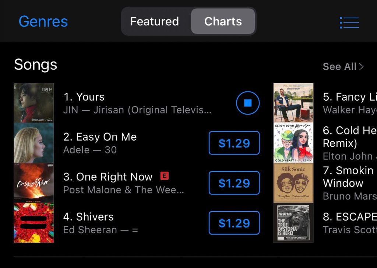Screen dimensions: 377x268
Task: Tap the explicit badge on One Right Now
Action: point(165,176)
